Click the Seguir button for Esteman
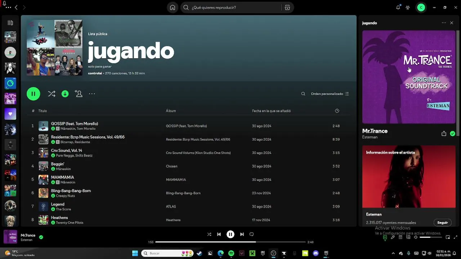 442,223
